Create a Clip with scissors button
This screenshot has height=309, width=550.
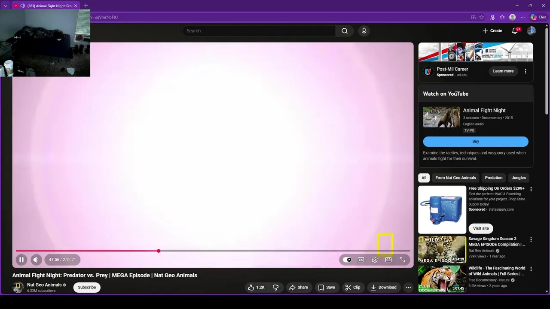click(x=353, y=288)
